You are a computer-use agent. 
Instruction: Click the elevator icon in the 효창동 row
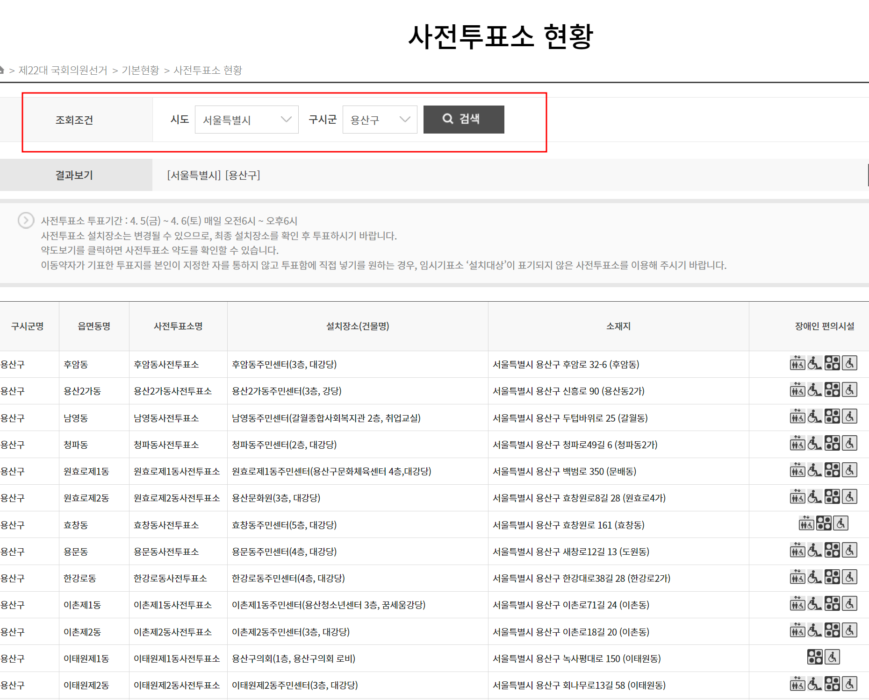[806, 524]
